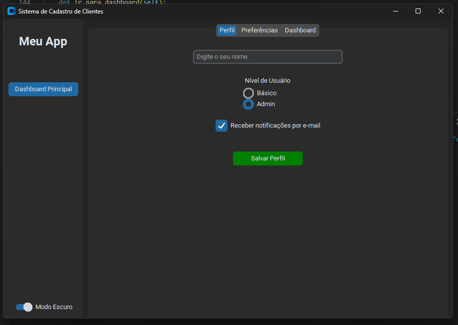Click the app icon in the title bar
The image size is (458, 325).
[11, 11]
